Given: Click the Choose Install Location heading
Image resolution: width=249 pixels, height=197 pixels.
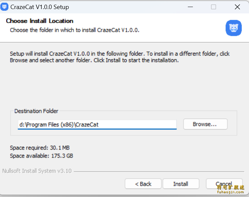Looking at the screenshot, I should tap(40, 21).
